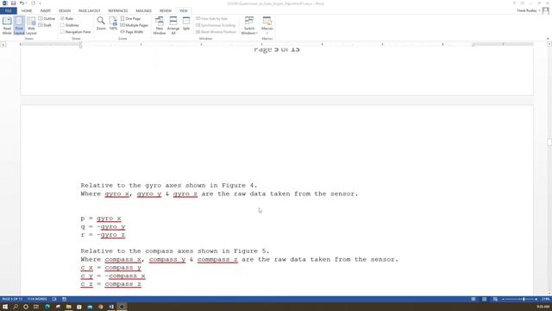Click zoom percentage in status bar
The height and width of the screenshot is (311, 552).
pyautogui.click(x=545, y=299)
